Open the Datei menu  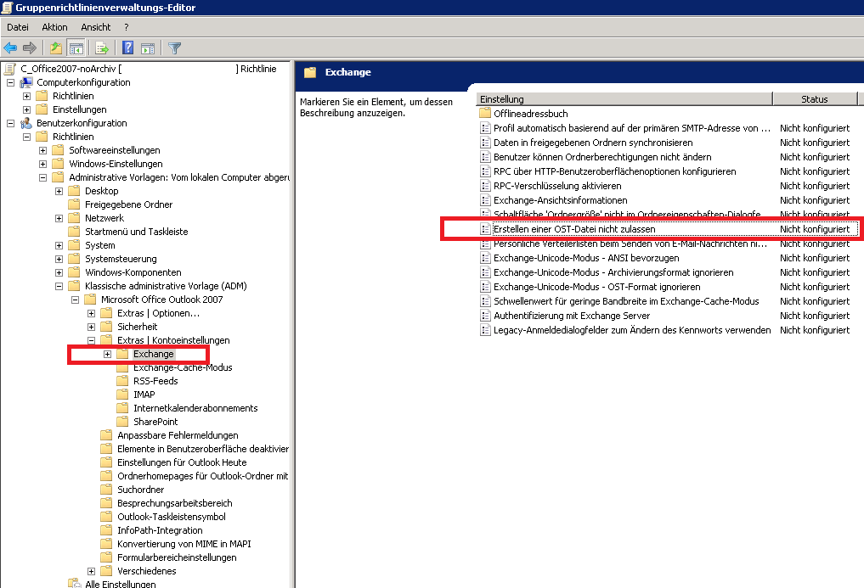[18, 27]
